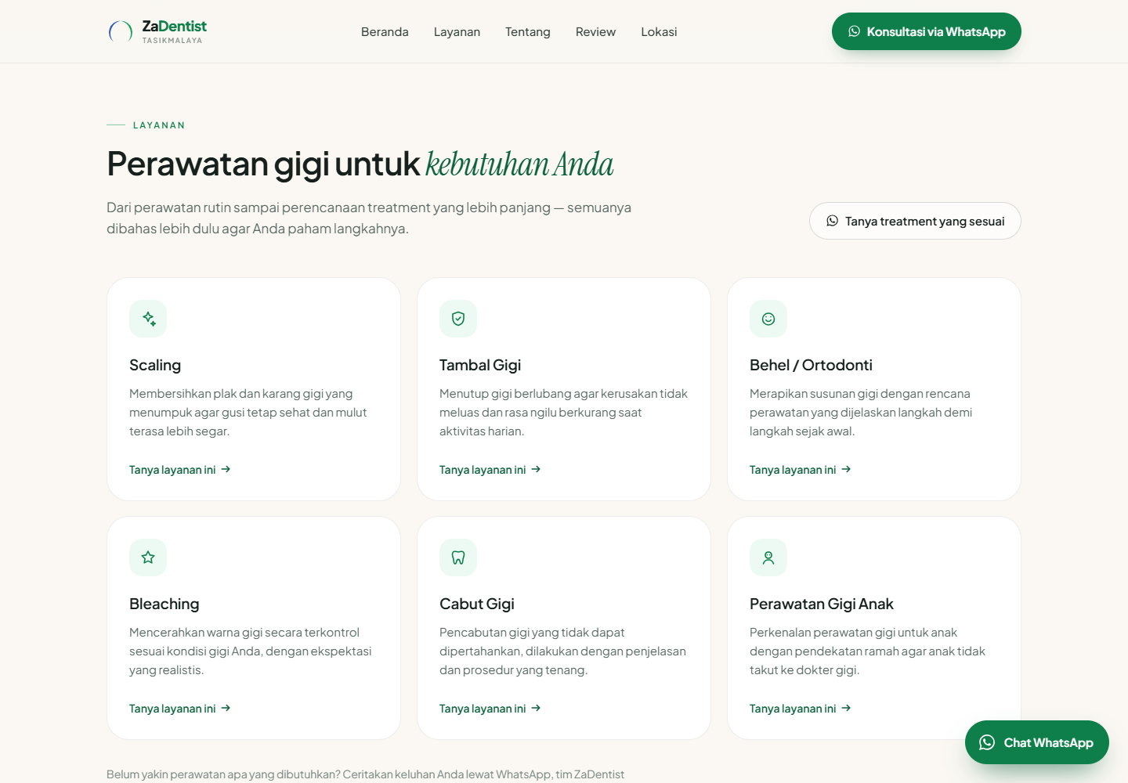Click arrow icon in the Perawatan Gigi Anak card

pos(846,708)
